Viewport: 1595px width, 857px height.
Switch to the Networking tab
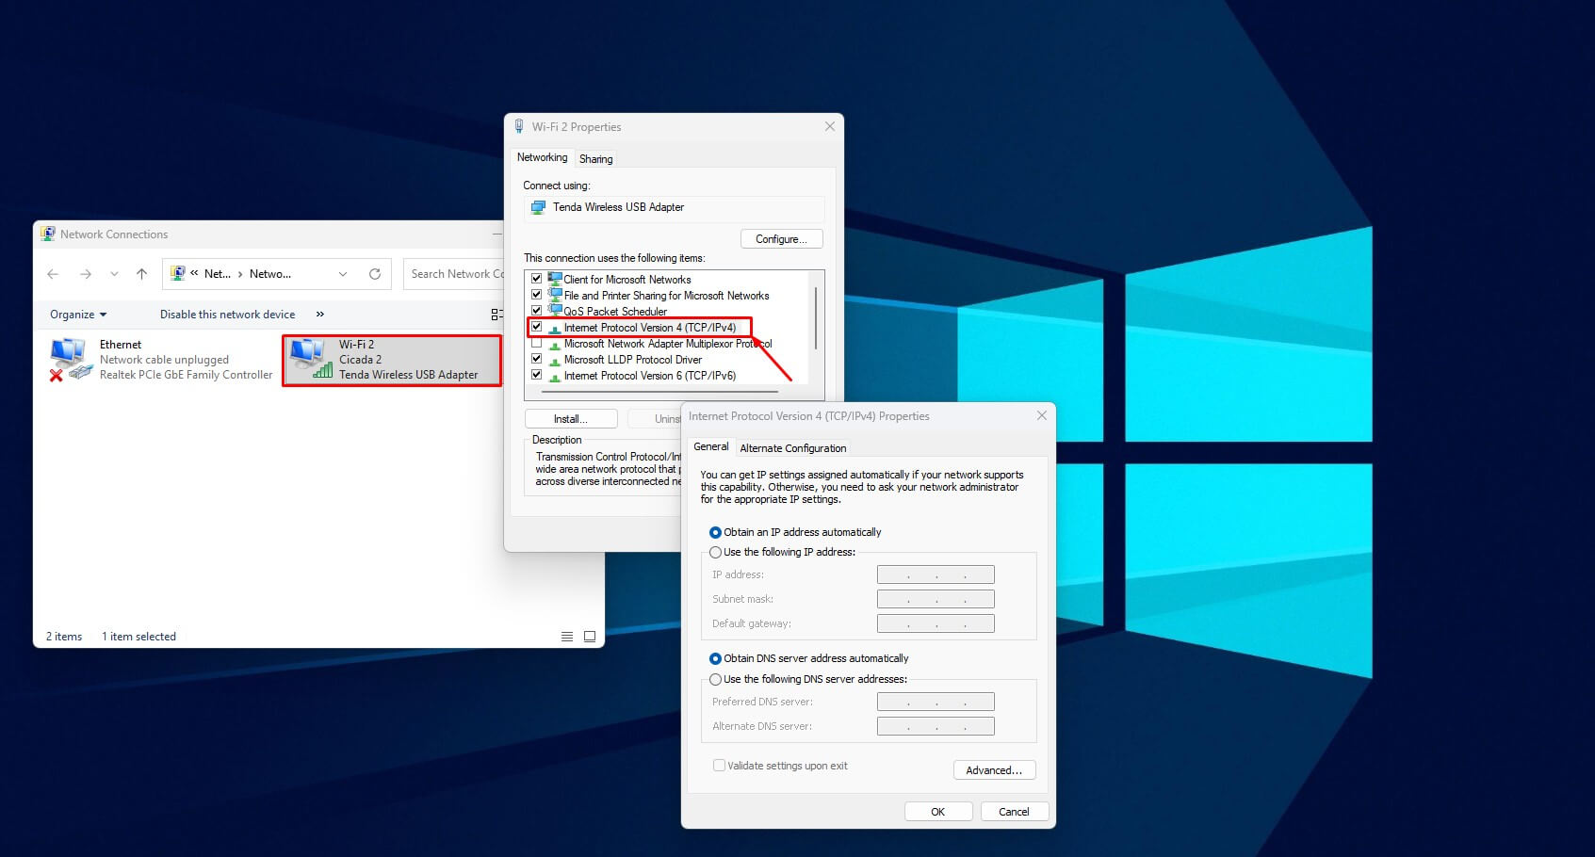543,157
